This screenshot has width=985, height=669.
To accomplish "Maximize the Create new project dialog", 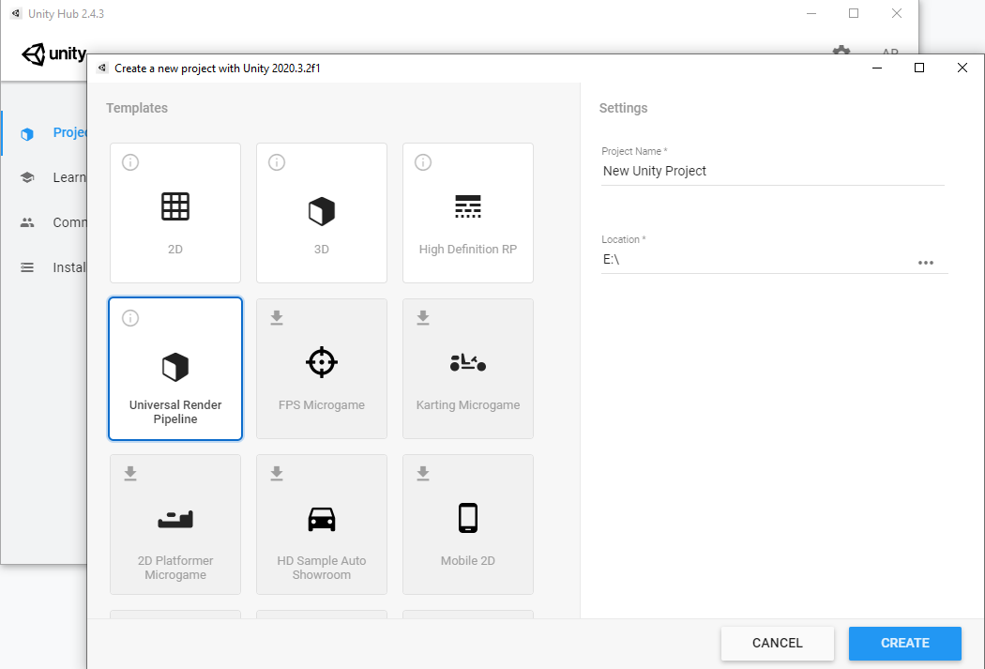I will [919, 68].
